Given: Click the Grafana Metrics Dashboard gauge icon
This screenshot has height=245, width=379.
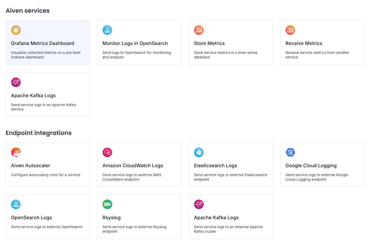Looking at the screenshot, I should pyautogui.click(x=16, y=30).
